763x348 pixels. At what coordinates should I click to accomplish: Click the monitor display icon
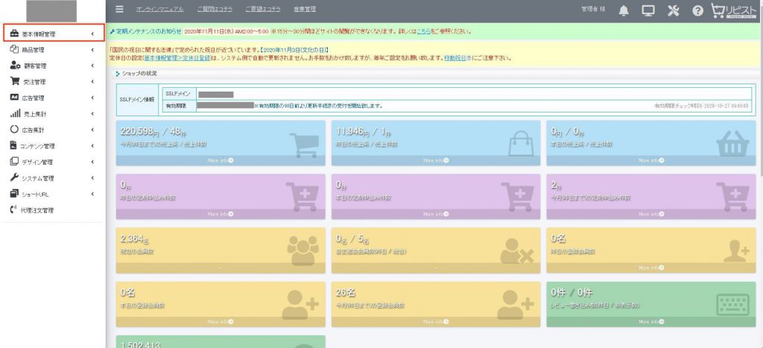point(648,10)
